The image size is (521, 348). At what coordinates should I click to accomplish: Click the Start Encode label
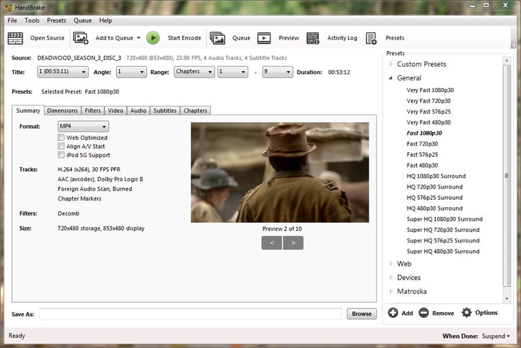coord(185,38)
